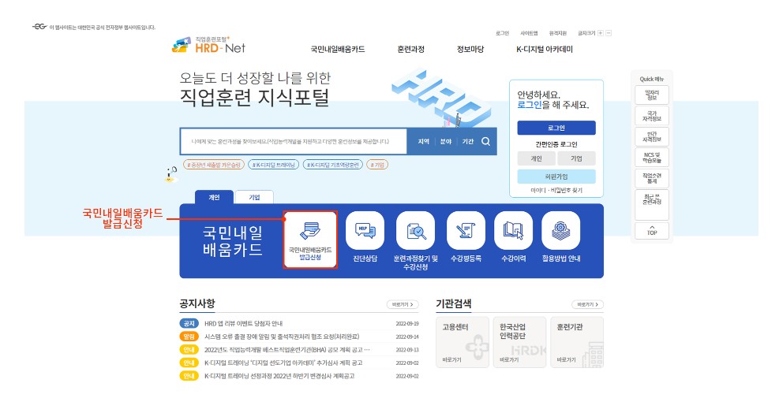The height and width of the screenshot is (398, 779).
Task: Jump to TOP in Quick menu
Action: pos(652,231)
